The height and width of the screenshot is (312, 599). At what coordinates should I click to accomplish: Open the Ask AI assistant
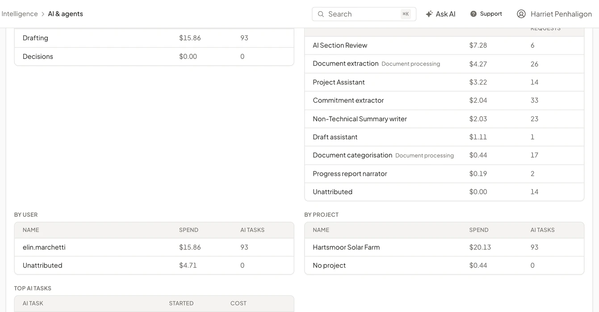pyautogui.click(x=440, y=14)
